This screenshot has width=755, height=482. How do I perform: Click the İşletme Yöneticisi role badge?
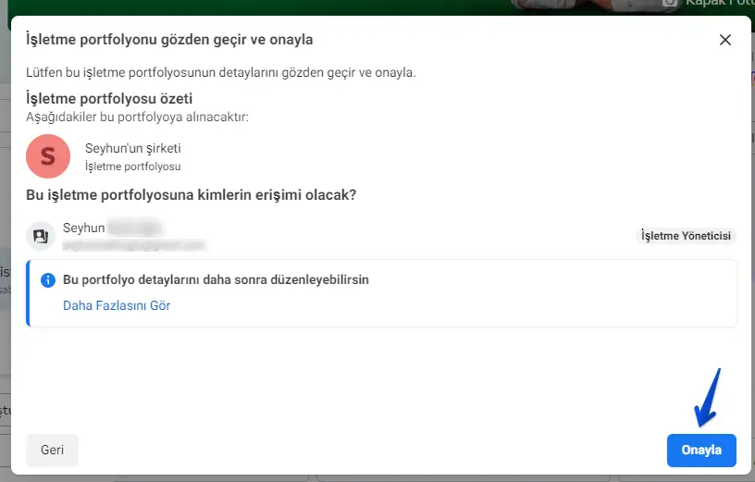[686, 236]
